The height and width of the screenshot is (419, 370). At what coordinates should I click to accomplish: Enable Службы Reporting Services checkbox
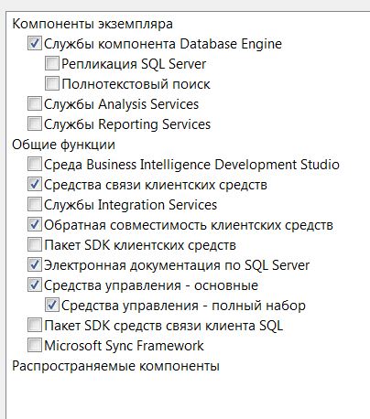coord(35,124)
